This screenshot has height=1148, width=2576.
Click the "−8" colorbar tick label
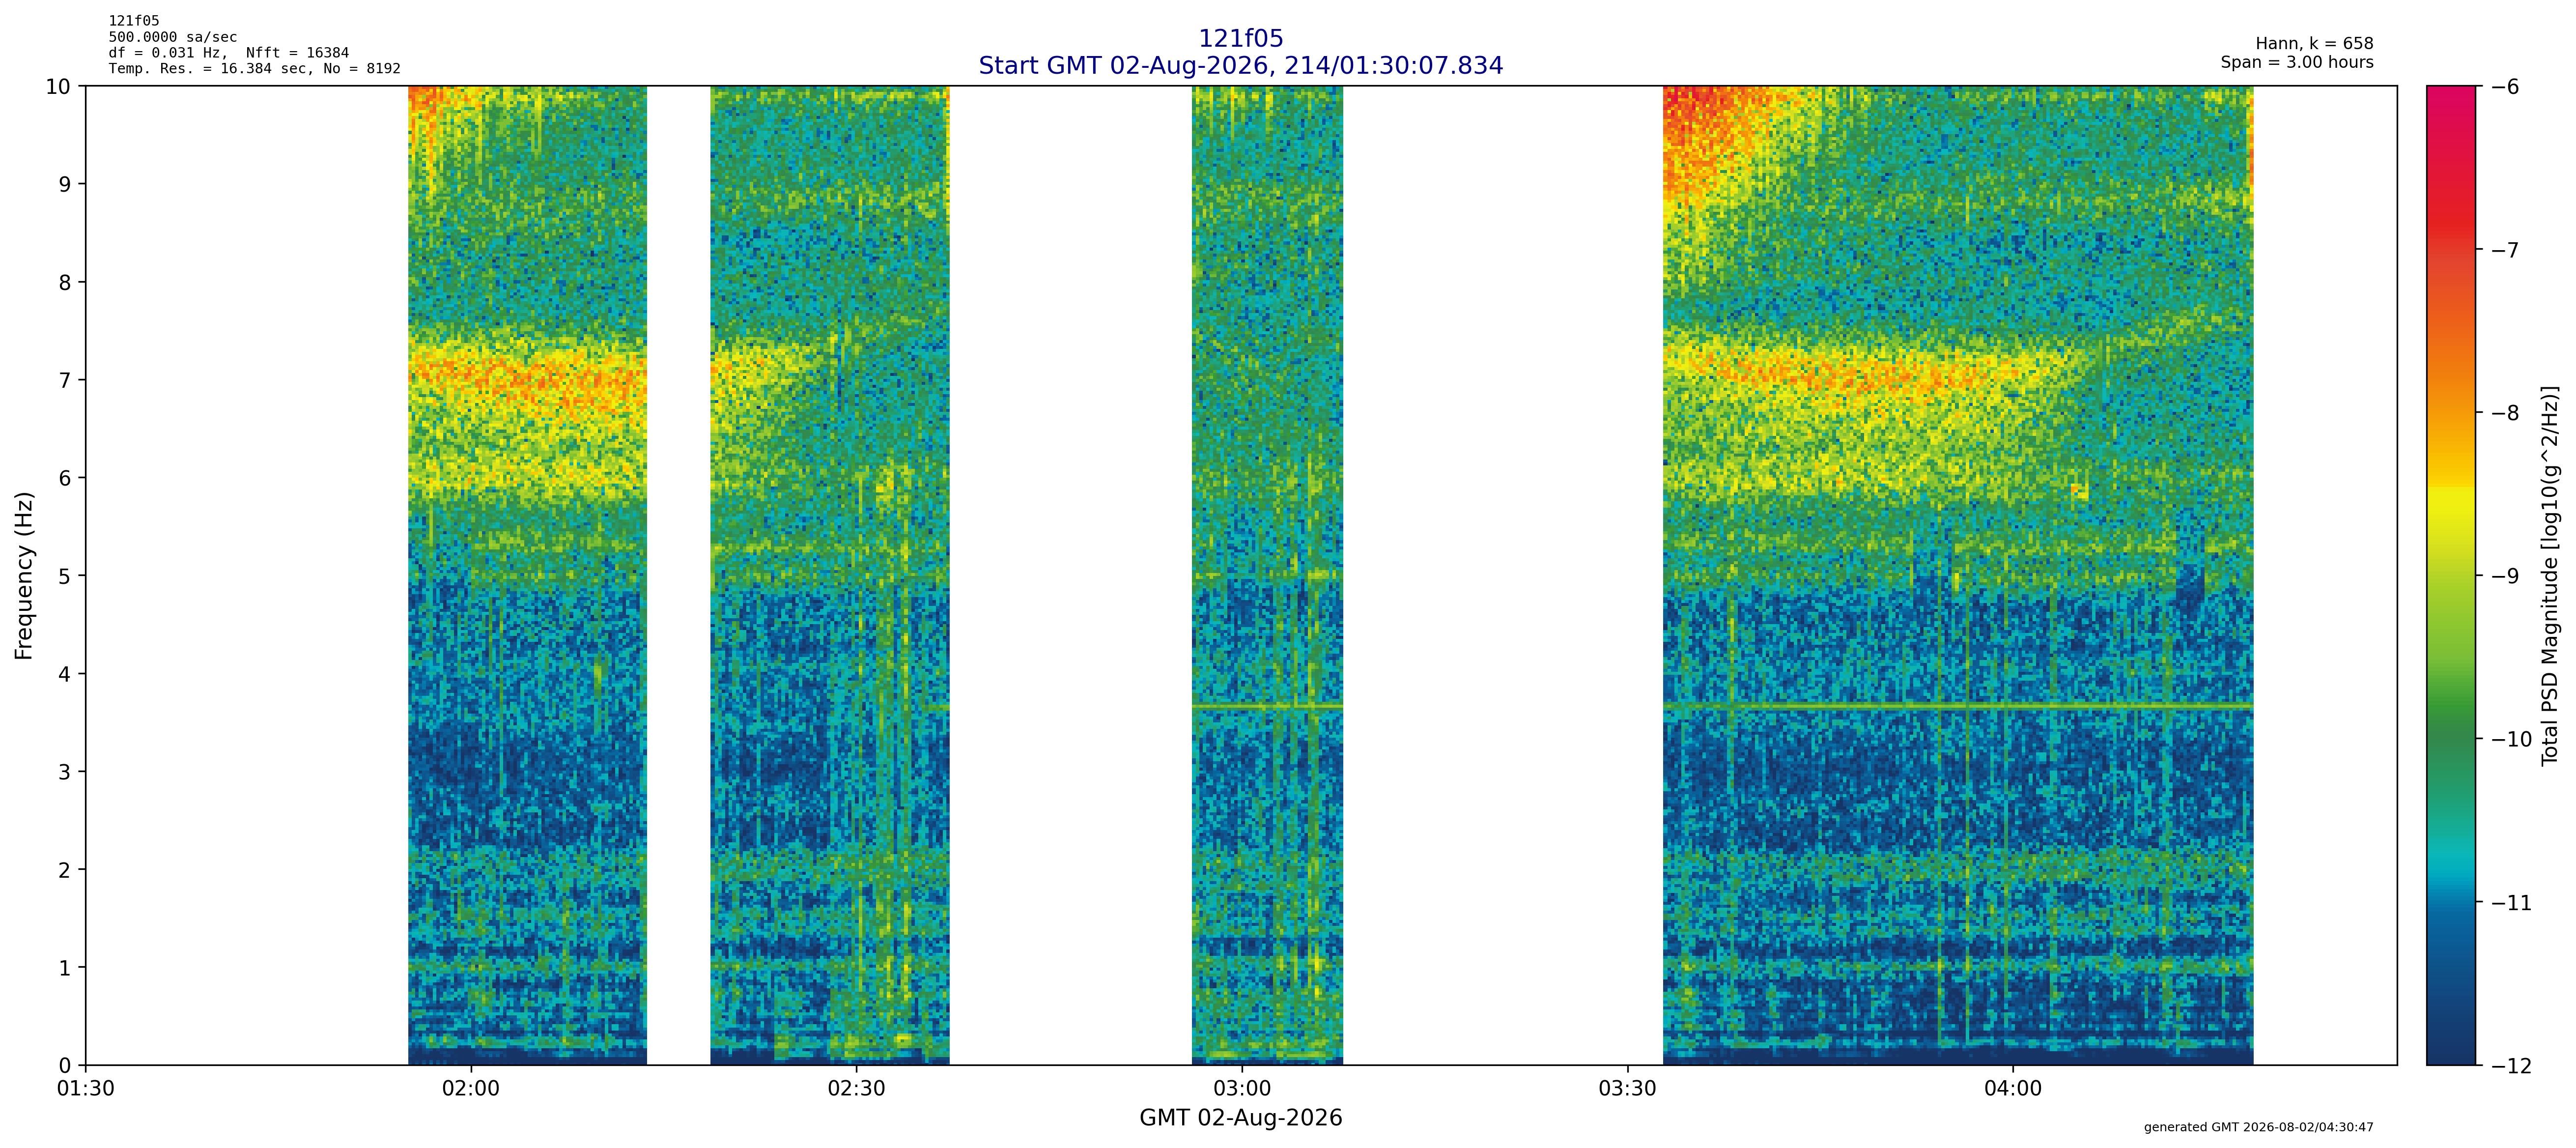tap(2505, 413)
